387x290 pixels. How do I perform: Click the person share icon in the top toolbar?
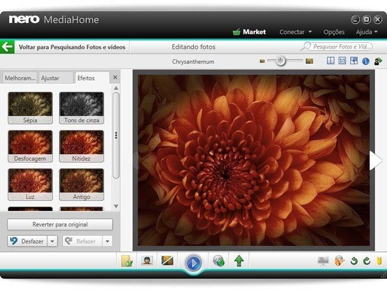377,61
